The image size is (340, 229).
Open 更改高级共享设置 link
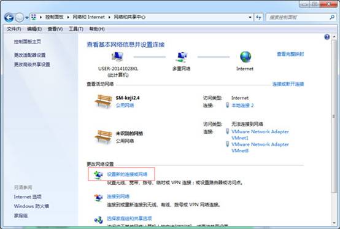point(32,64)
